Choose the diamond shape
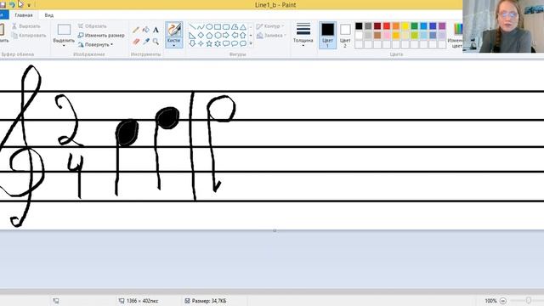The width and height of the screenshot is (544, 306). [201, 36]
